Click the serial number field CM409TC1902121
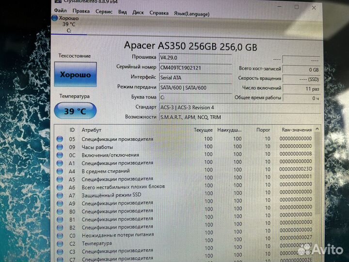 coord(195,68)
